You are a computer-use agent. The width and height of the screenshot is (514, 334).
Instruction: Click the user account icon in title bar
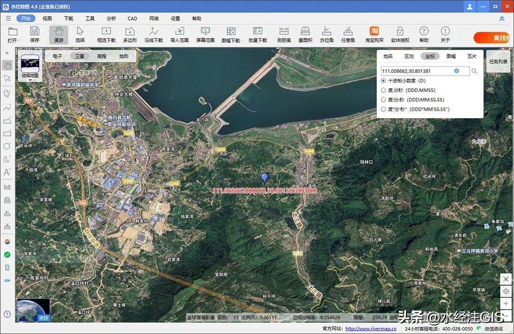[x=470, y=7]
